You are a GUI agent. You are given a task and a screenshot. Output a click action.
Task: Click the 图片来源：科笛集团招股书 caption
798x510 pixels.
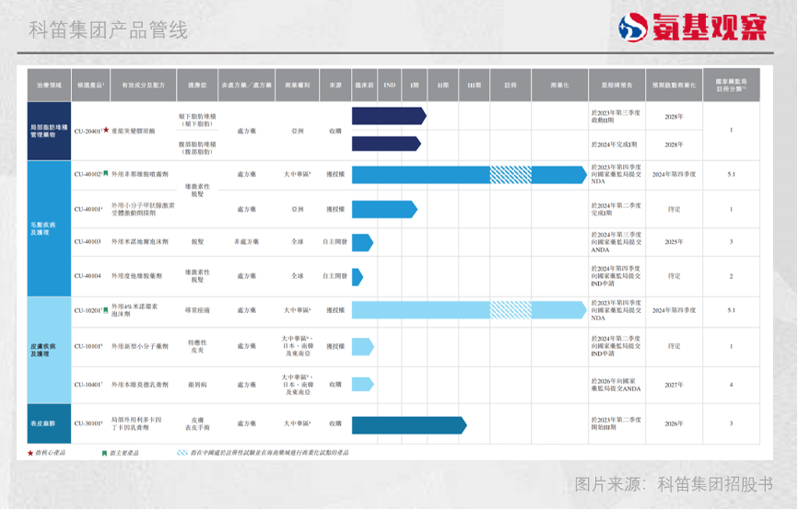[x=674, y=483]
